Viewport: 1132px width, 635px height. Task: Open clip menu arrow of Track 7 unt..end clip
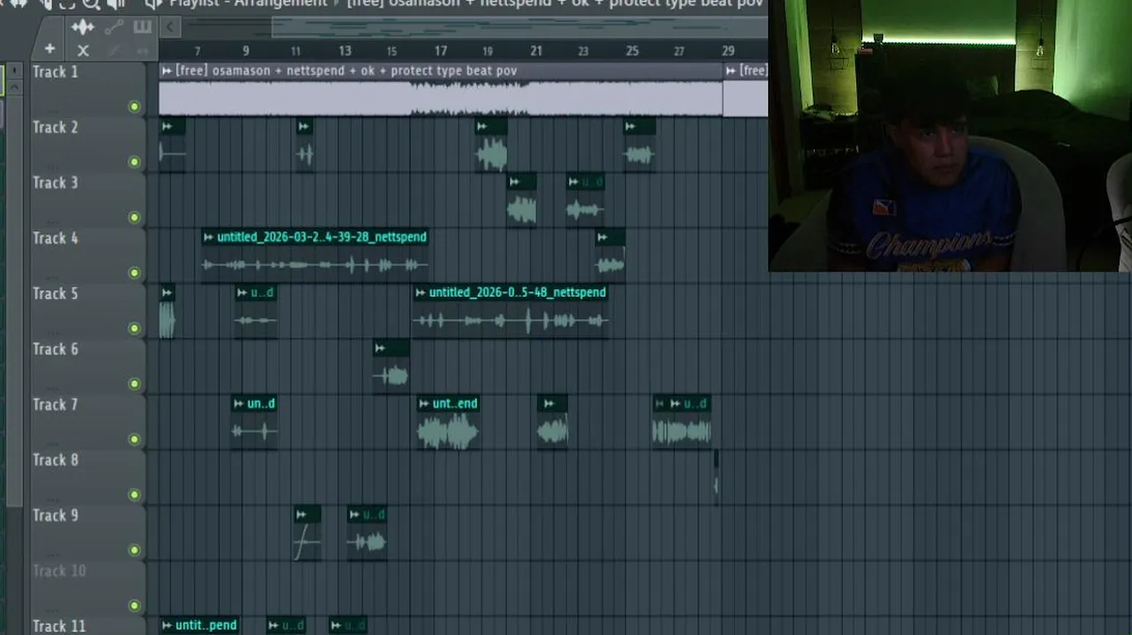click(x=424, y=403)
